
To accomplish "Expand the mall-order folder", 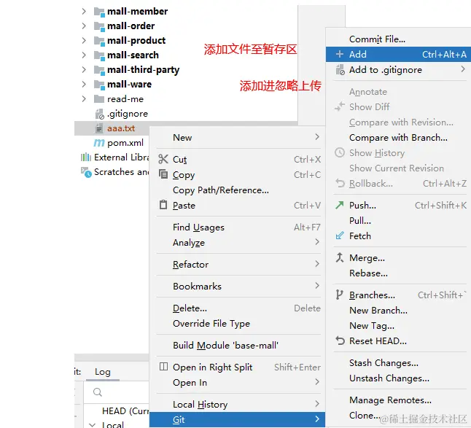I will [x=84, y=26].
